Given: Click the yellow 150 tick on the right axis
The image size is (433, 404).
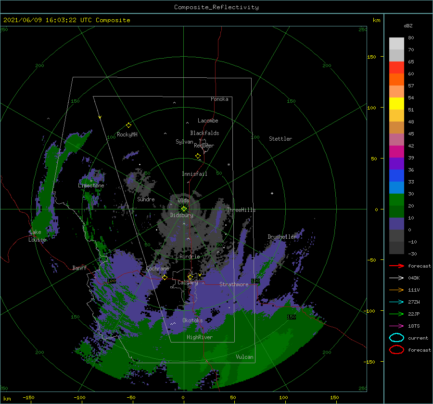Looking at the screenshot, I should [371, 57].
